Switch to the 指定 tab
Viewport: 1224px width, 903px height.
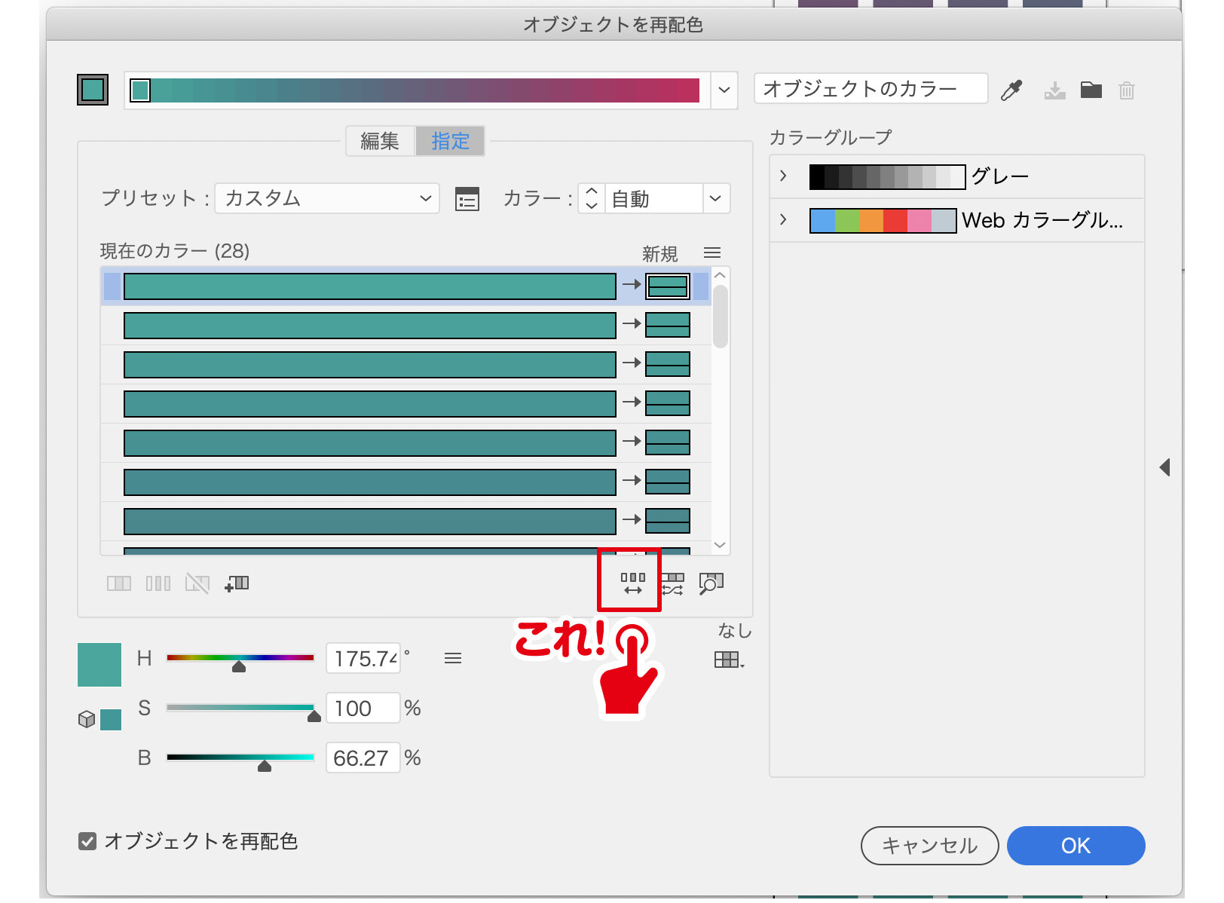tap(450, 142)
